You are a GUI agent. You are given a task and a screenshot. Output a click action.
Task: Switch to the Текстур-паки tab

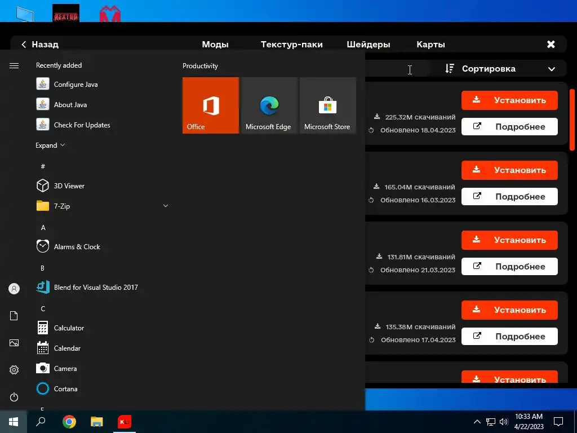[x=292, y=45]
